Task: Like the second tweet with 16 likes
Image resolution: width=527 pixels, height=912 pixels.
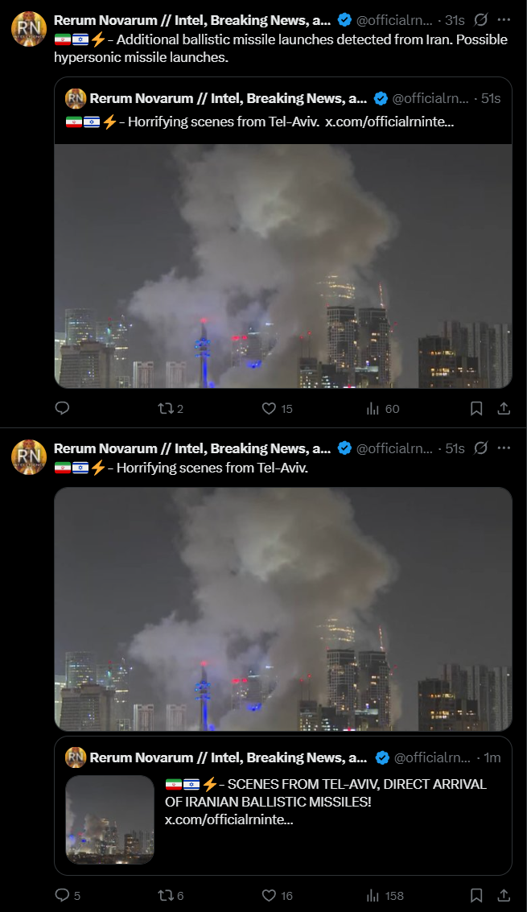Action: pos(277,896)
